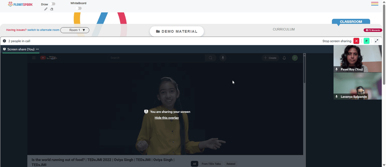Click Payel Roy (You) video tile
386x167 pixels.
(x=357, y=59)
